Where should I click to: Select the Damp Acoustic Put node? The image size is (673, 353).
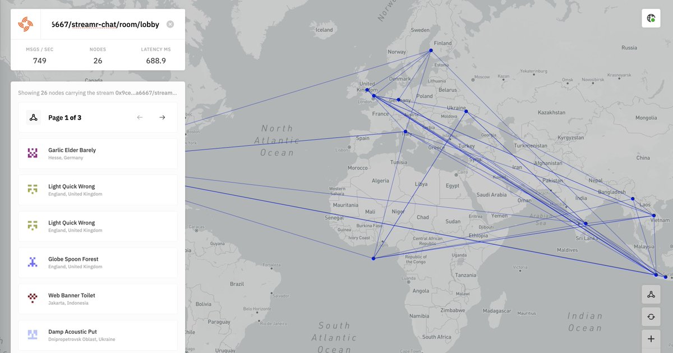[x=98, y=336]
